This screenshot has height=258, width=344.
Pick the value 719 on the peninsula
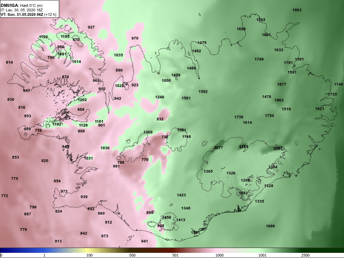[39, 130]
